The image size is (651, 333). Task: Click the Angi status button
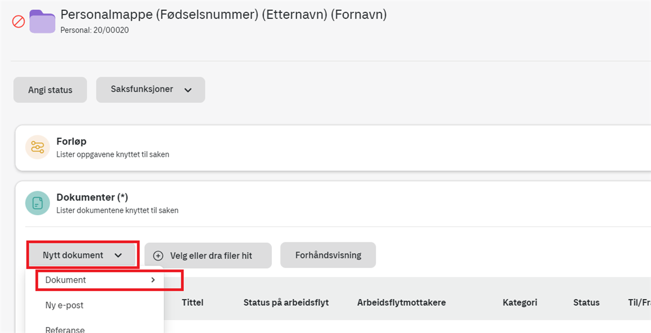(x=50, y=90)
